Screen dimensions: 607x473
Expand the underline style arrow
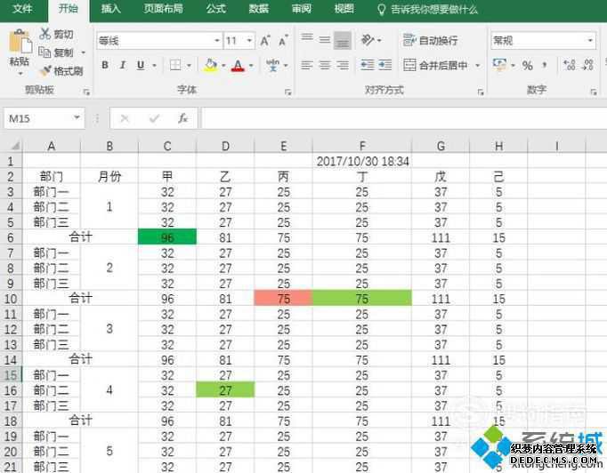click(x=155, y=66)
